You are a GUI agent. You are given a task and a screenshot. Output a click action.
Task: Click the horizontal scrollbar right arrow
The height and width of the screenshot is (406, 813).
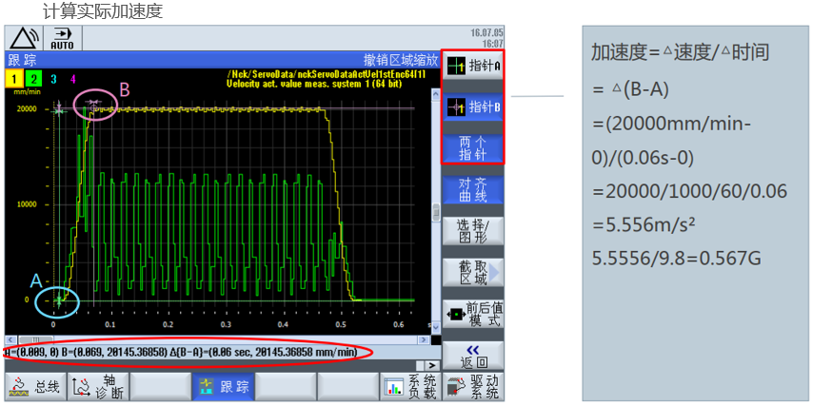click(x=425, y=339)
